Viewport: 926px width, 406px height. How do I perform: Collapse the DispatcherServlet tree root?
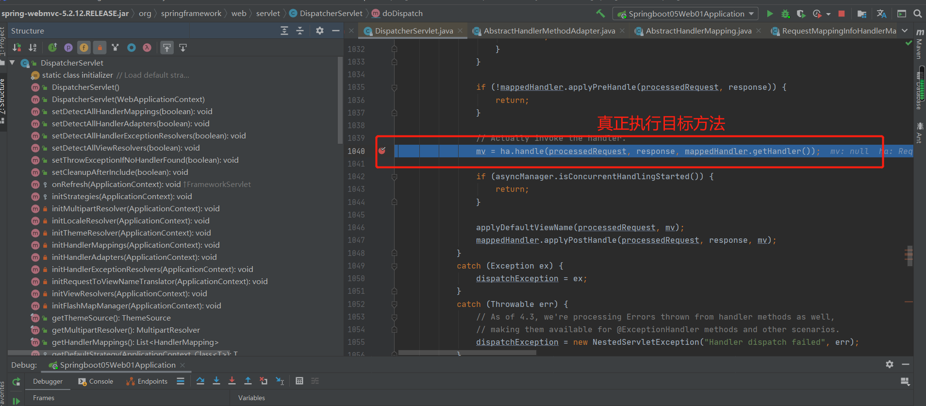12,63
